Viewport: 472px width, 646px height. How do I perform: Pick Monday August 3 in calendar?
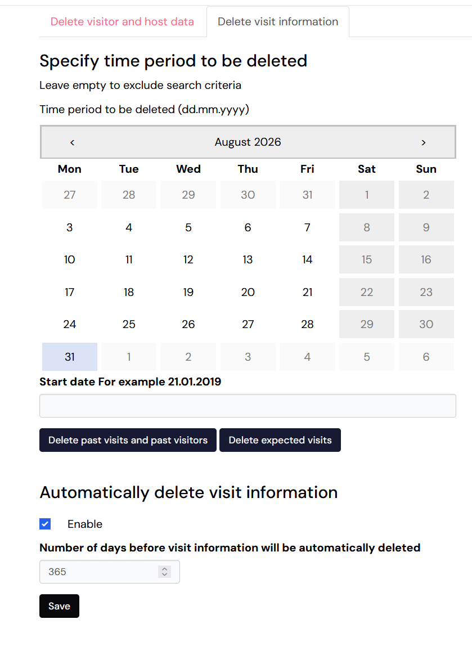(70, 227)
